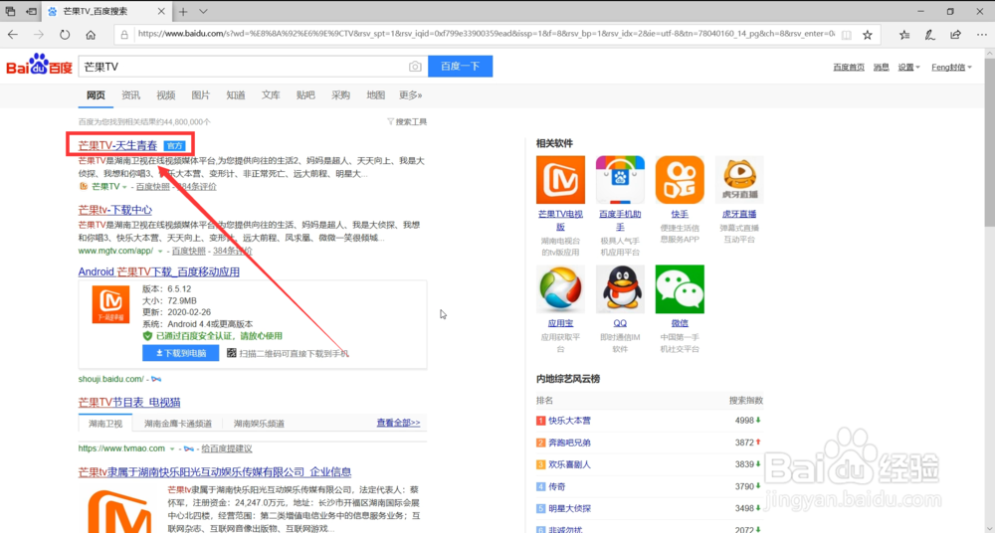Click the 百度一下 search button
The height and width of the screenshot is (533, 995).
click(460, 66)
